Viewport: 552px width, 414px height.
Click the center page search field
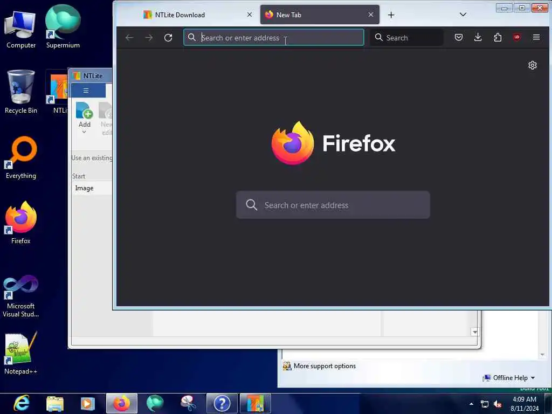coord(333,205)
